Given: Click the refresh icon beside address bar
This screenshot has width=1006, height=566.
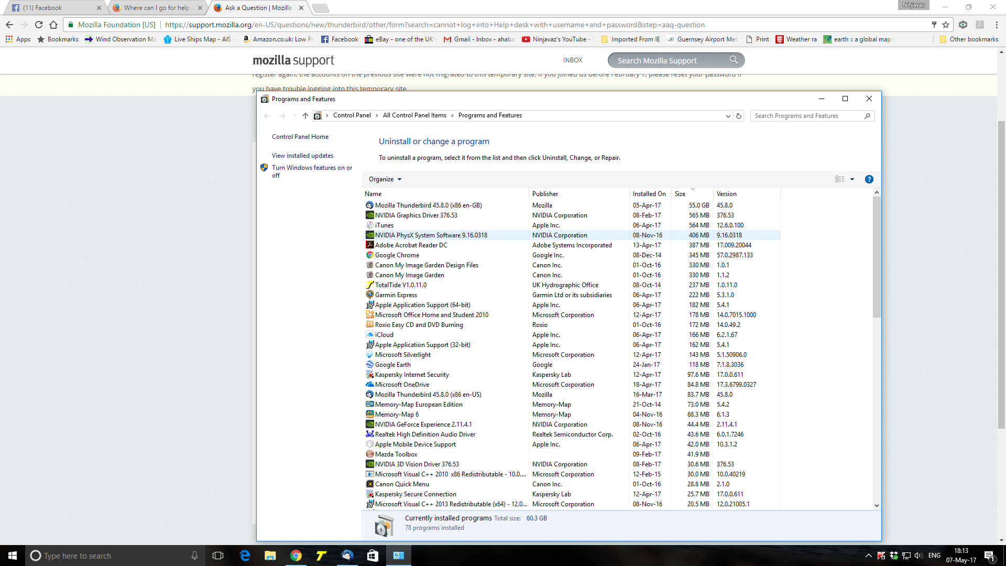Looking at the screenshot, I should (x=739, y=116).
